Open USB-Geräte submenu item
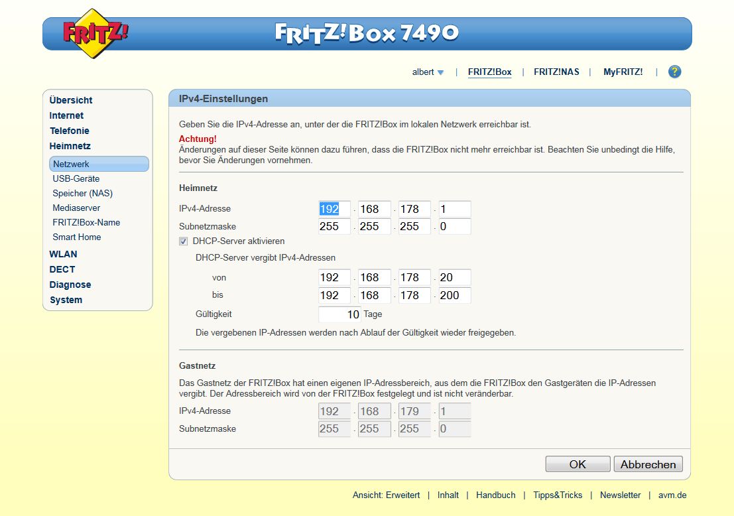The image size is (734, 516). [x=76, y=178]
